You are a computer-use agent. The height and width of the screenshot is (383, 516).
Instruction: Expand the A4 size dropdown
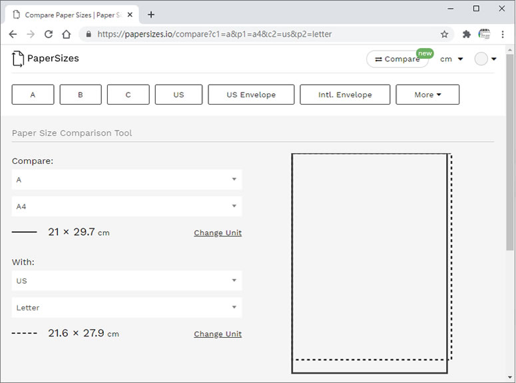pyautogui.click(x=127, y=206)
